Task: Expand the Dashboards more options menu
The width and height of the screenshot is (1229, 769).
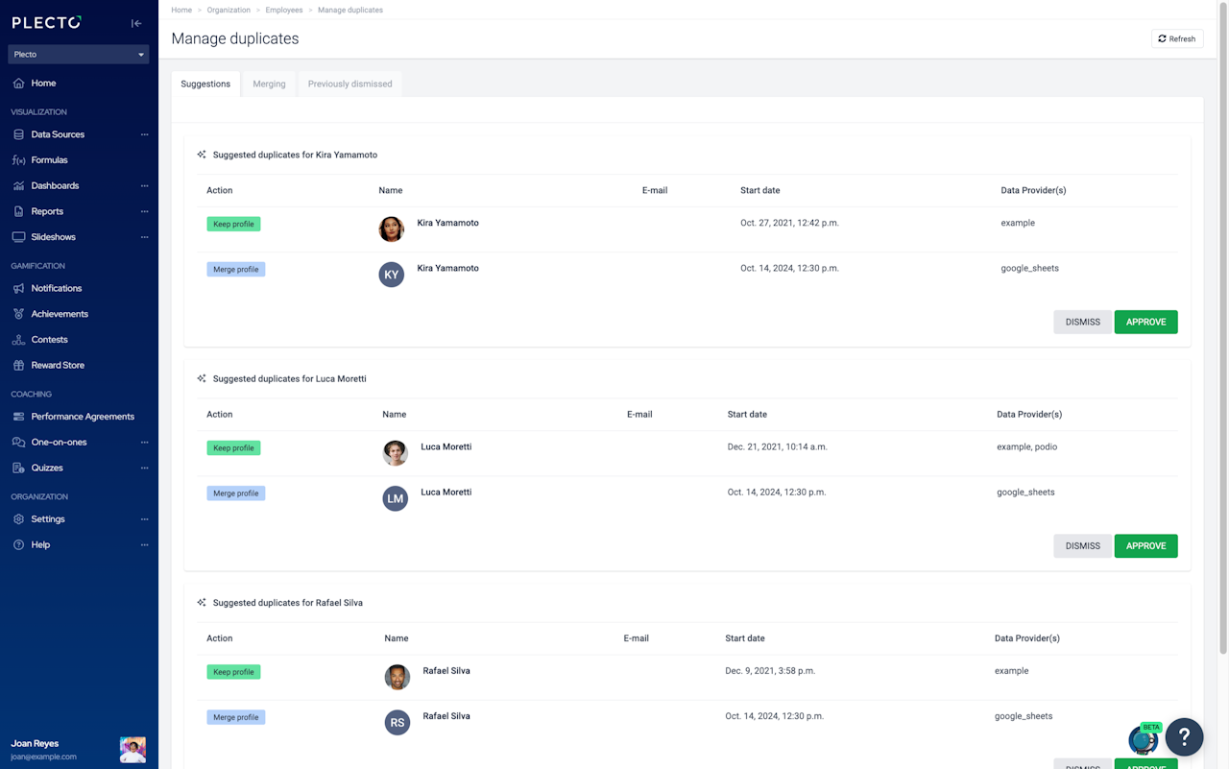Action: coord(145,186)
